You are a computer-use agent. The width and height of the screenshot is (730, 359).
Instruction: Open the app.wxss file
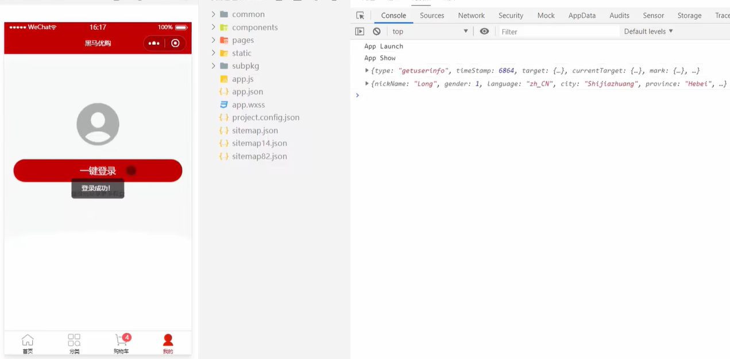click(x=248, y=104)
